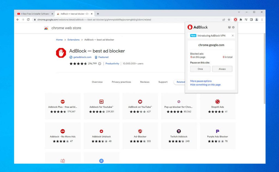Screen dimensions: 279x172
Task: Close the 4 Best Free Uninstaller tab
Action: point(52,14)
